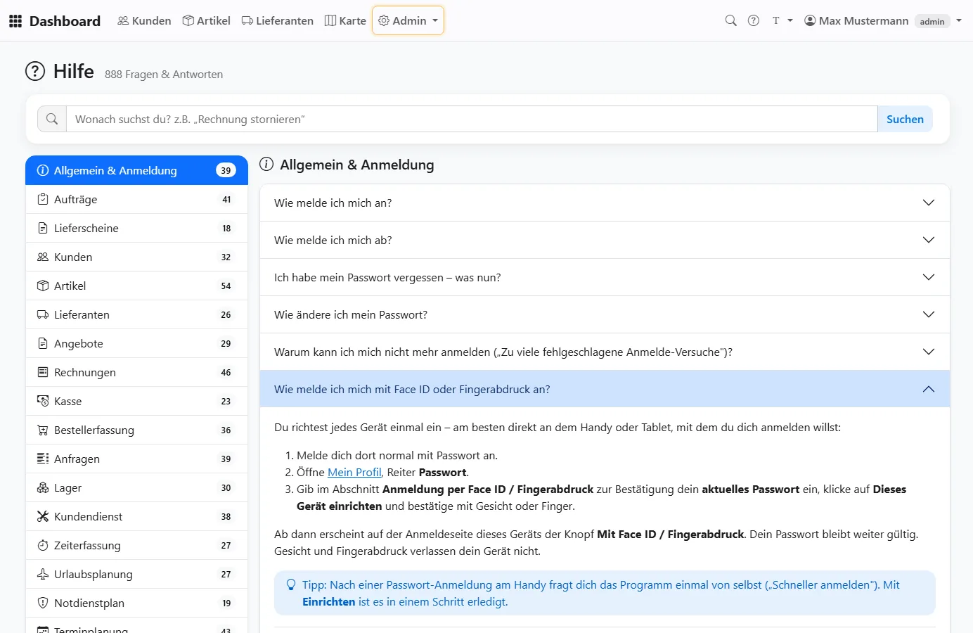Screen dimensions: 973x633
Task: Select Anfragen list icon in the sidebar
Action: (x=43, y=459)
